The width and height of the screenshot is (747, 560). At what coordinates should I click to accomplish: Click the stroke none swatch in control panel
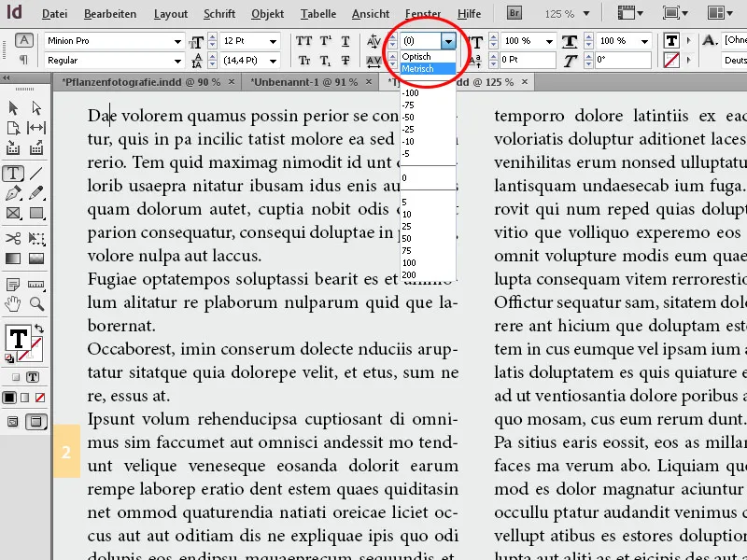[671, 60]
